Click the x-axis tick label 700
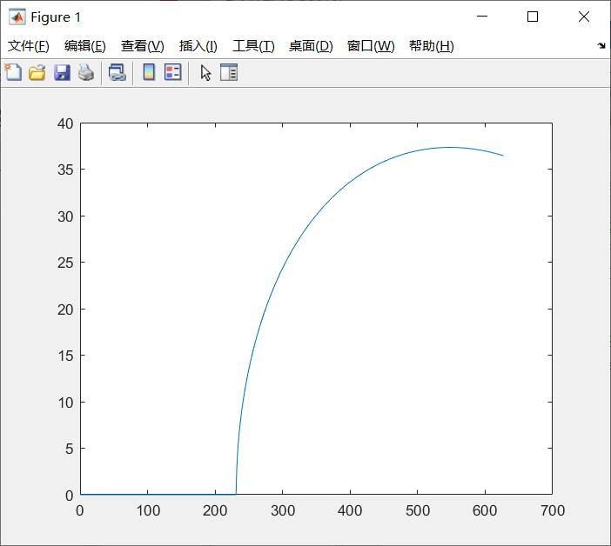The width and height of the screenshot is (611, 546). coord(553,510)
